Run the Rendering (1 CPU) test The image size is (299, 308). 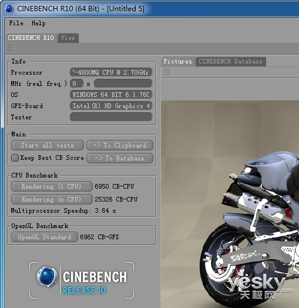[x=52, y=186]
